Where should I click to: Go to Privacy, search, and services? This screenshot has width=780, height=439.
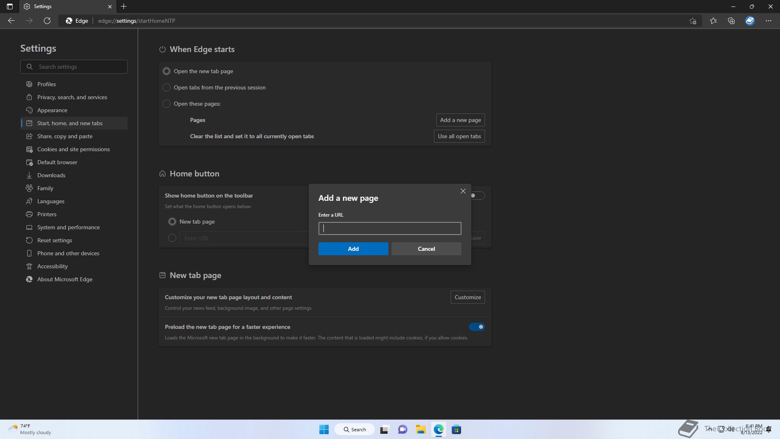pos(74,97)
